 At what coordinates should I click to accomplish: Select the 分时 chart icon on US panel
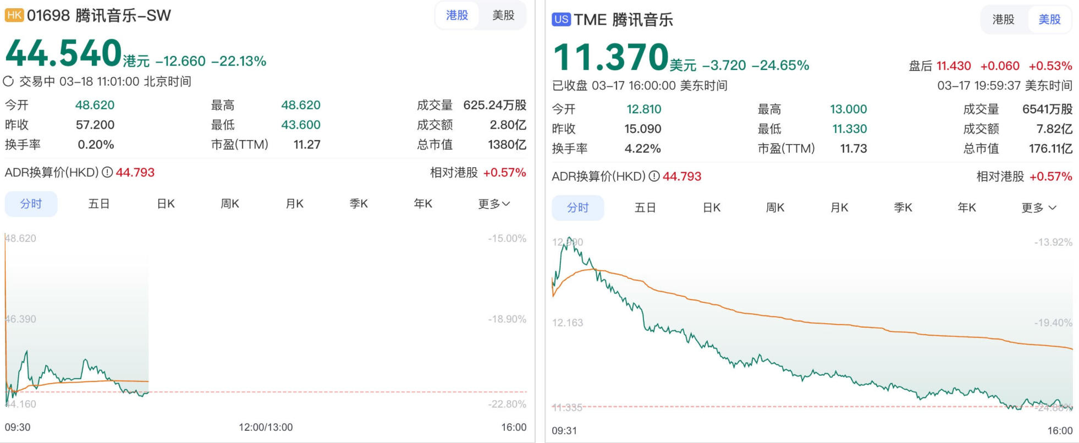(578, 207)
